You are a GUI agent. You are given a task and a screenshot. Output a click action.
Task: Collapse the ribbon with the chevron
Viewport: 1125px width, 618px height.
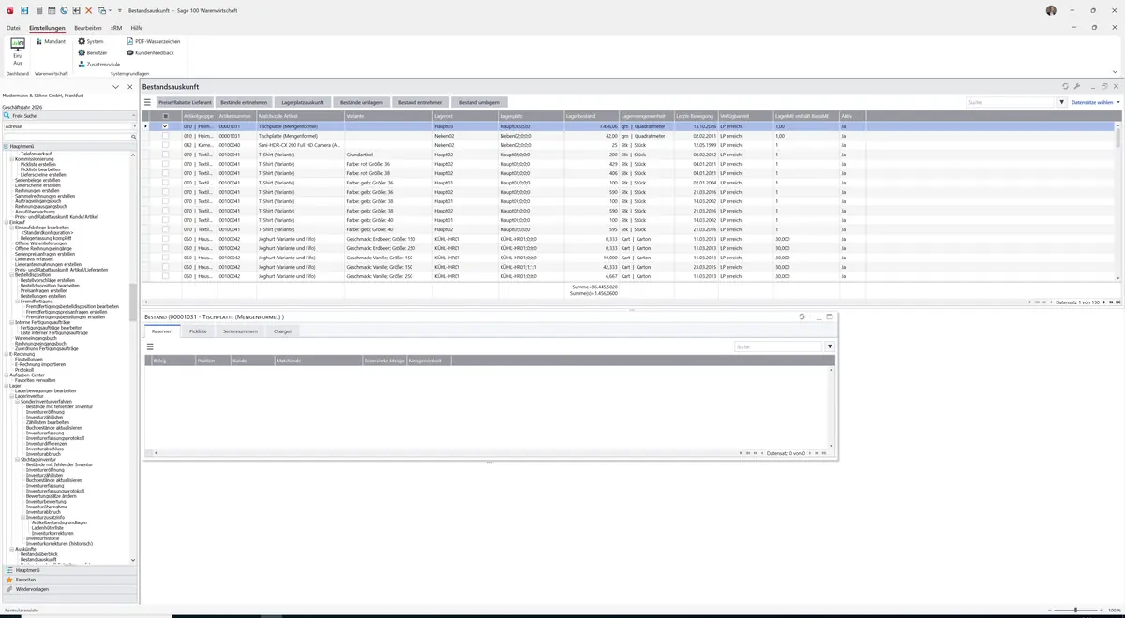pos(1115,71)
